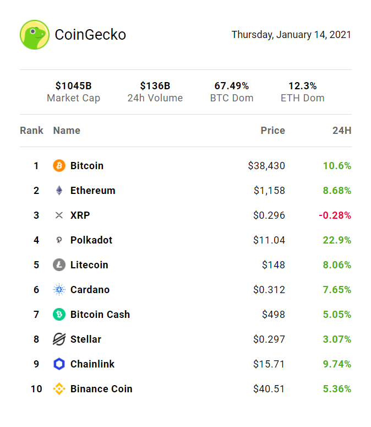The image size is (371, 427).
Task: Click the Name column header
Action: tap(67, 131)
